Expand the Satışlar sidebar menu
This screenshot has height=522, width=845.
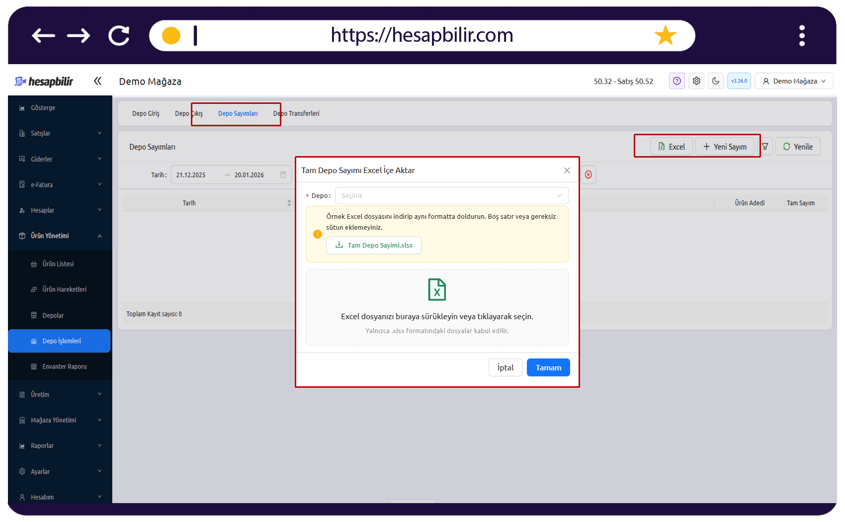(x=59, y=133)
